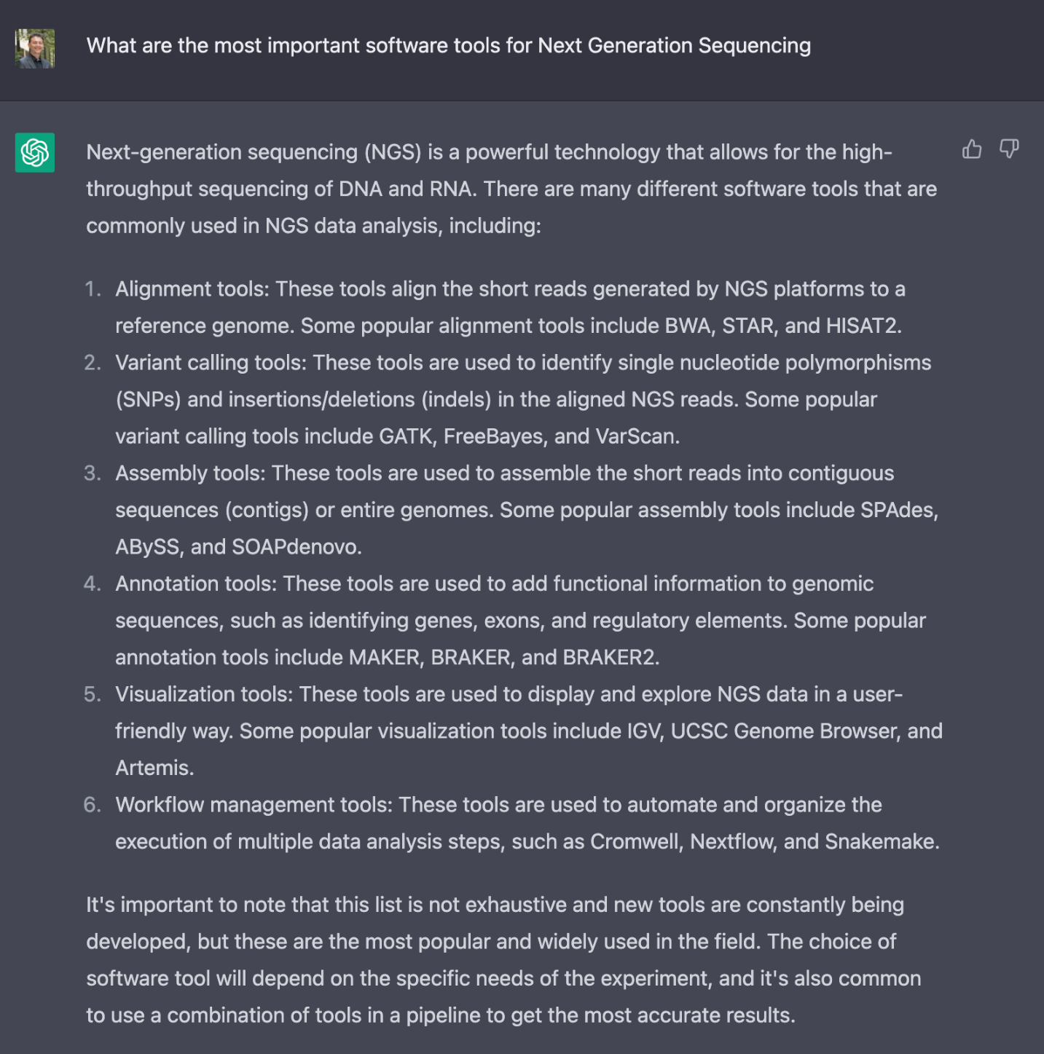Click the thumbs up feedback icon

pyautogui.click(x=972, y=150)
